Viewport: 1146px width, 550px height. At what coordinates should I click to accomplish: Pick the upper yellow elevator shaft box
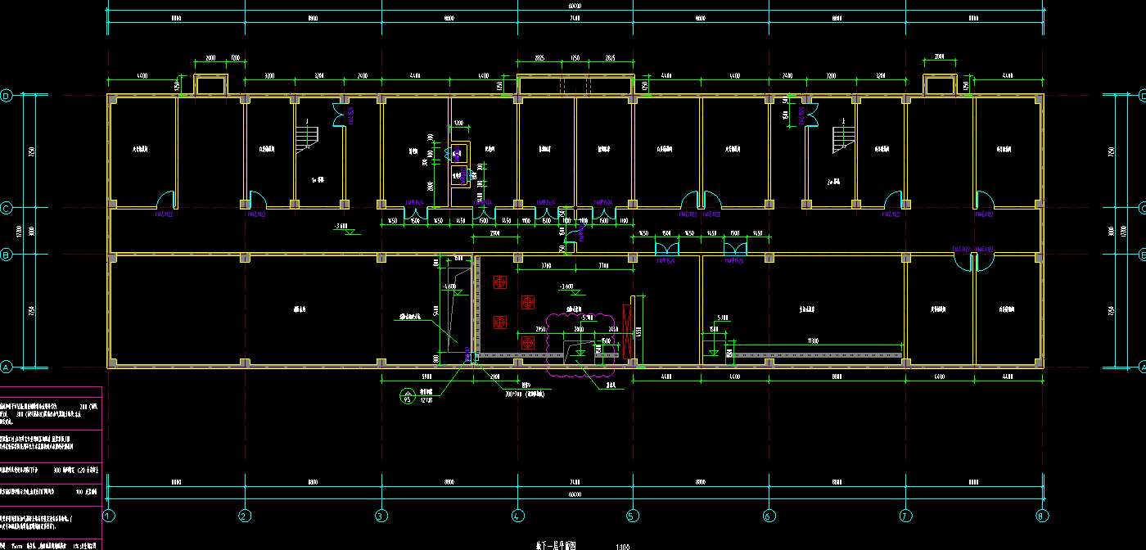click(459, 152)
